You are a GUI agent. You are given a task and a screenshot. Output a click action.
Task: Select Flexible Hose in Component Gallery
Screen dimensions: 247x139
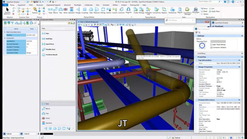[x=49, y=49]
